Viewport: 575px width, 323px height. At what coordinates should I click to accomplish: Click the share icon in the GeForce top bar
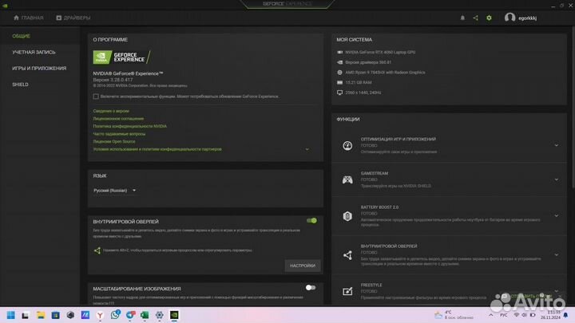click(x=476, y=18)
